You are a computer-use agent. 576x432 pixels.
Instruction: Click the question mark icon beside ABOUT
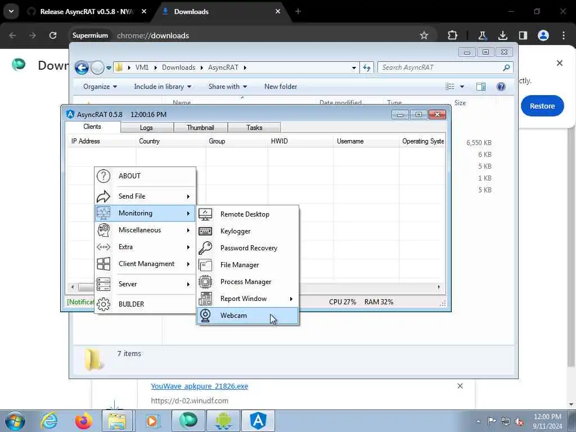point(103,176)
